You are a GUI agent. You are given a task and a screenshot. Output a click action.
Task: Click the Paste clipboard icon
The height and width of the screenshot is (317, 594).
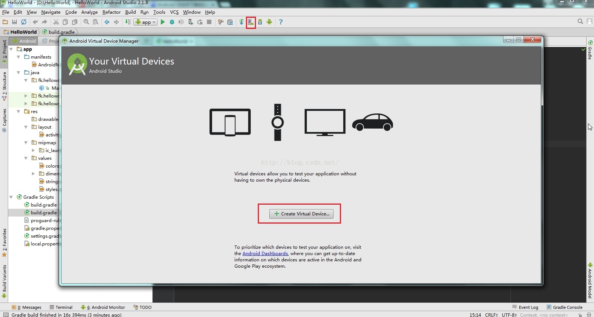click(x=75, y=22)
